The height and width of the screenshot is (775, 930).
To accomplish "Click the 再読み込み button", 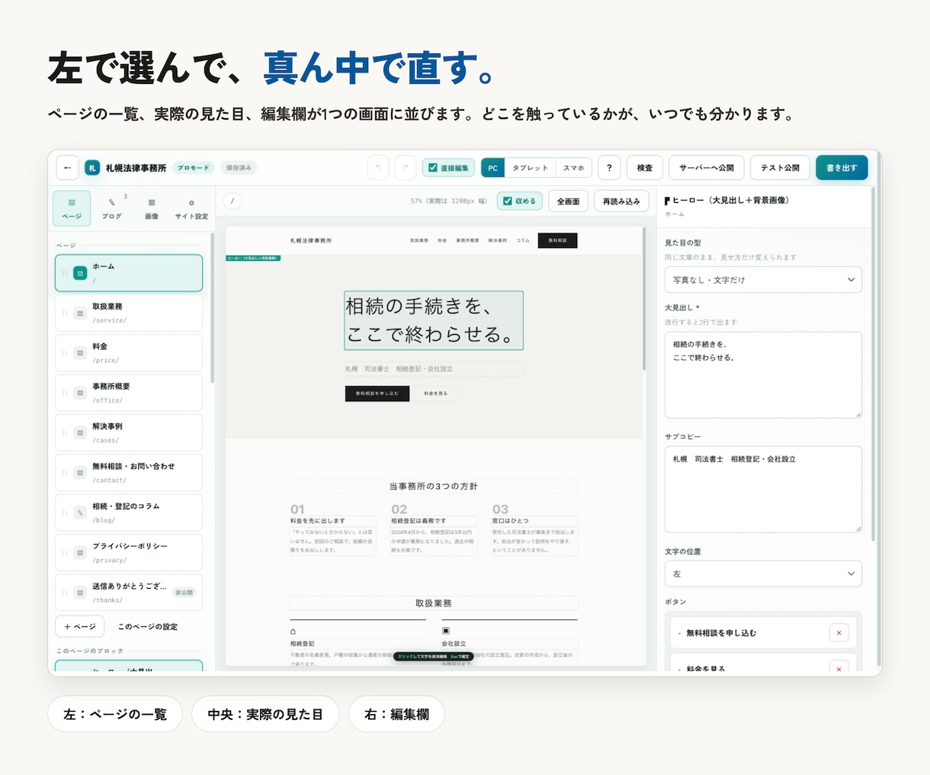I will (x=621, y=201).
